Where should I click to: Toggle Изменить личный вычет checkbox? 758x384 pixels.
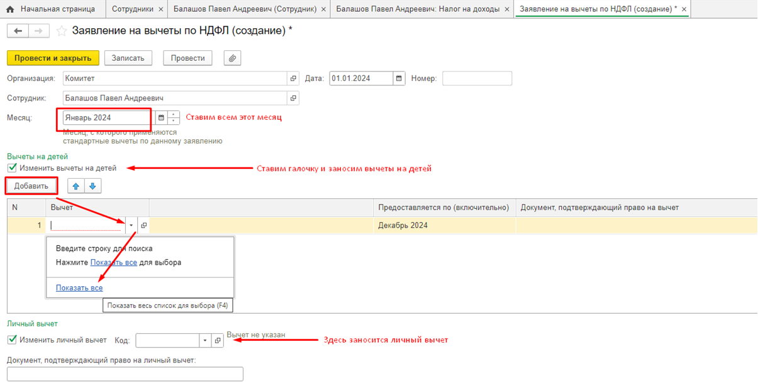12,340
